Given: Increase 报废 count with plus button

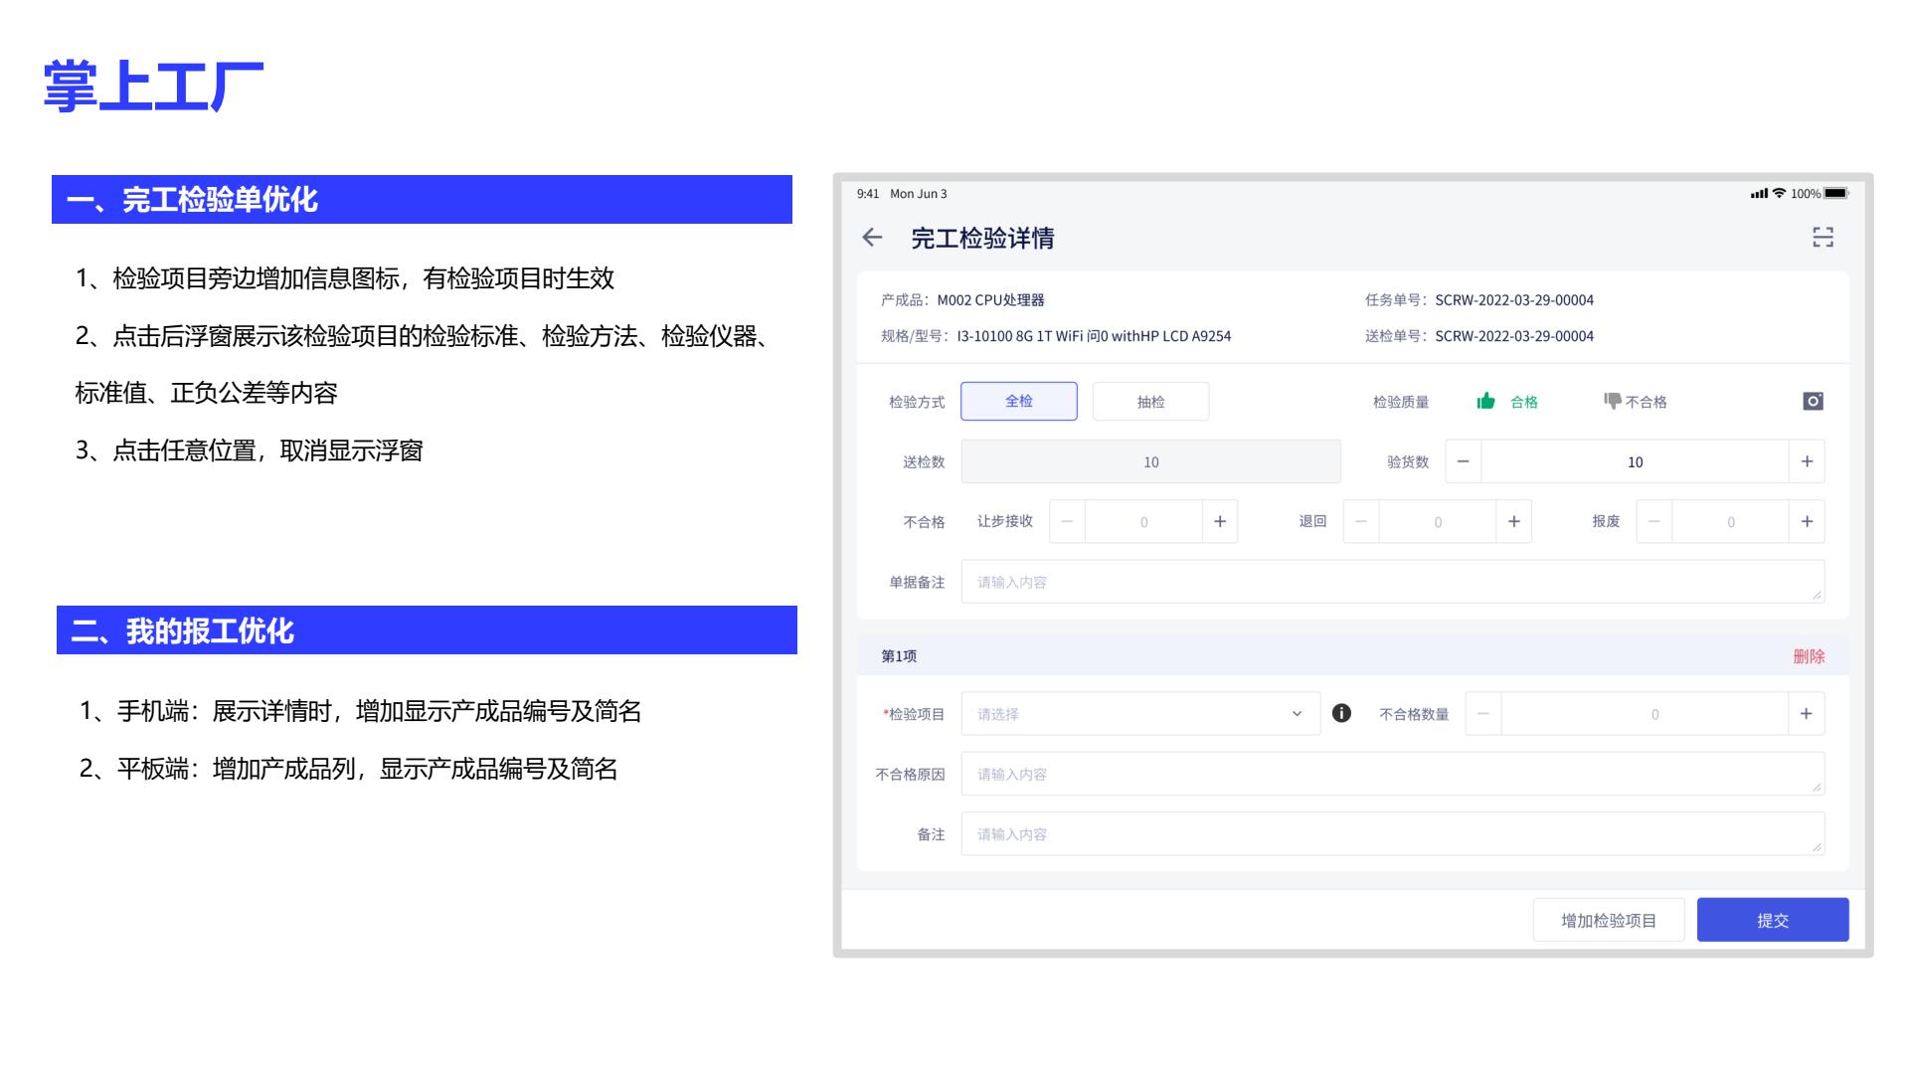Looking at the screenshot, I should point(1807,521).
